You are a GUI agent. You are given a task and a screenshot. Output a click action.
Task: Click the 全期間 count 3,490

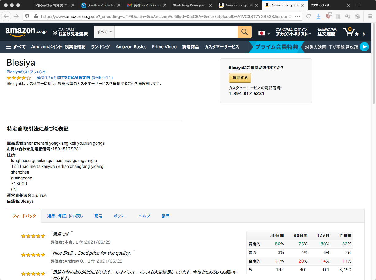(x=344, y=270)
